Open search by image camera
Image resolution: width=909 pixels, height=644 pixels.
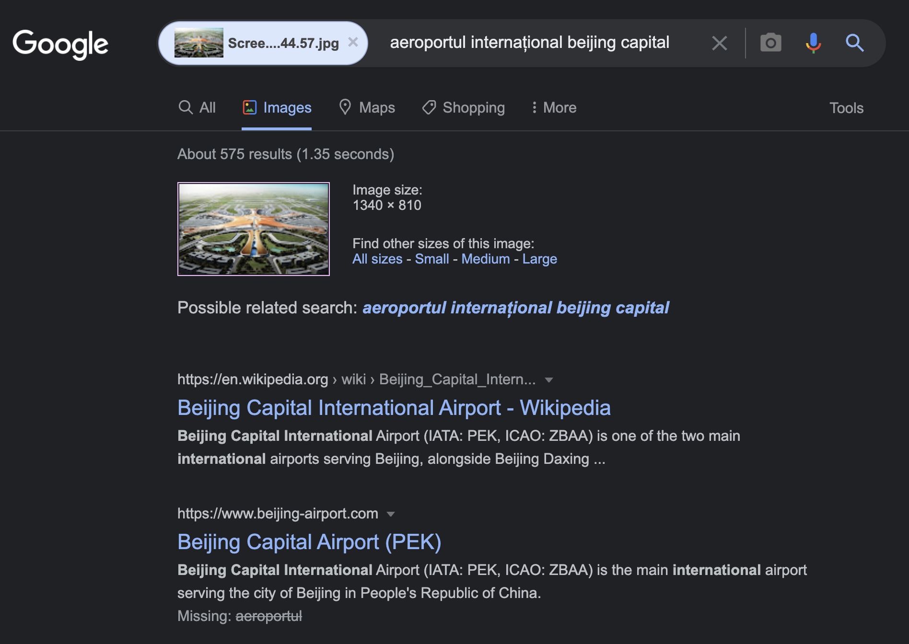[x=770, y=43]
